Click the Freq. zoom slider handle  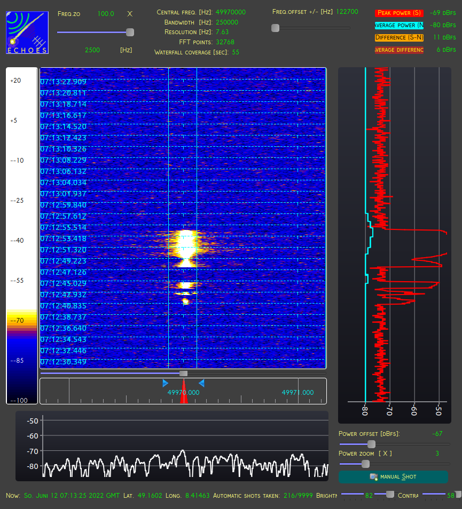pyautogui.click(x=130, y=32)
